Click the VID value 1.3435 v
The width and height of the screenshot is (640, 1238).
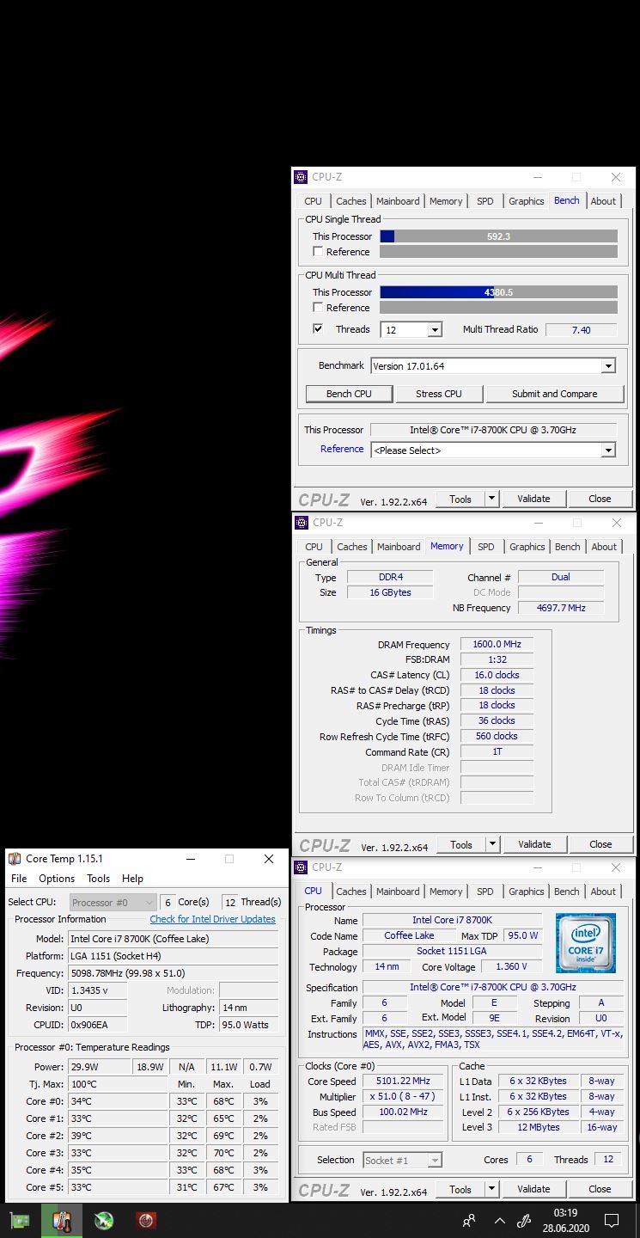pos(97,990)
